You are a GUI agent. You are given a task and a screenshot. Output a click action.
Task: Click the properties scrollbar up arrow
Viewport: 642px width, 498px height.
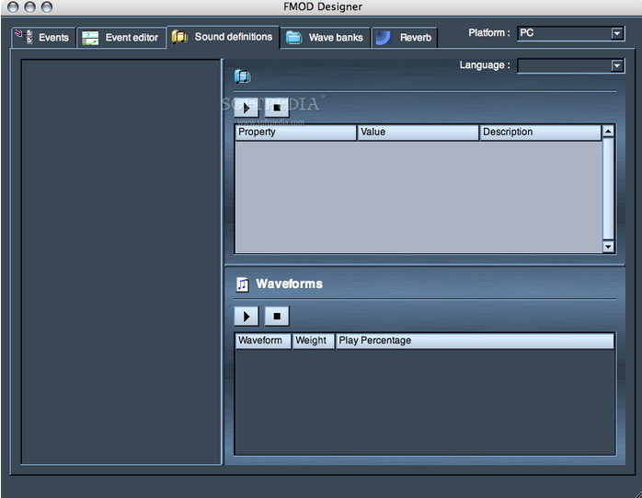(x=608, y=131)
